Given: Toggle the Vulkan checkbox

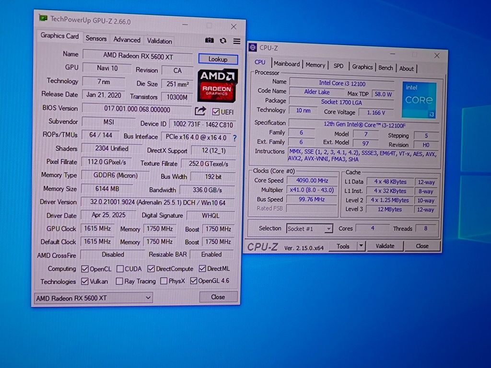Looking at the screenshot, I should point(84,281).
